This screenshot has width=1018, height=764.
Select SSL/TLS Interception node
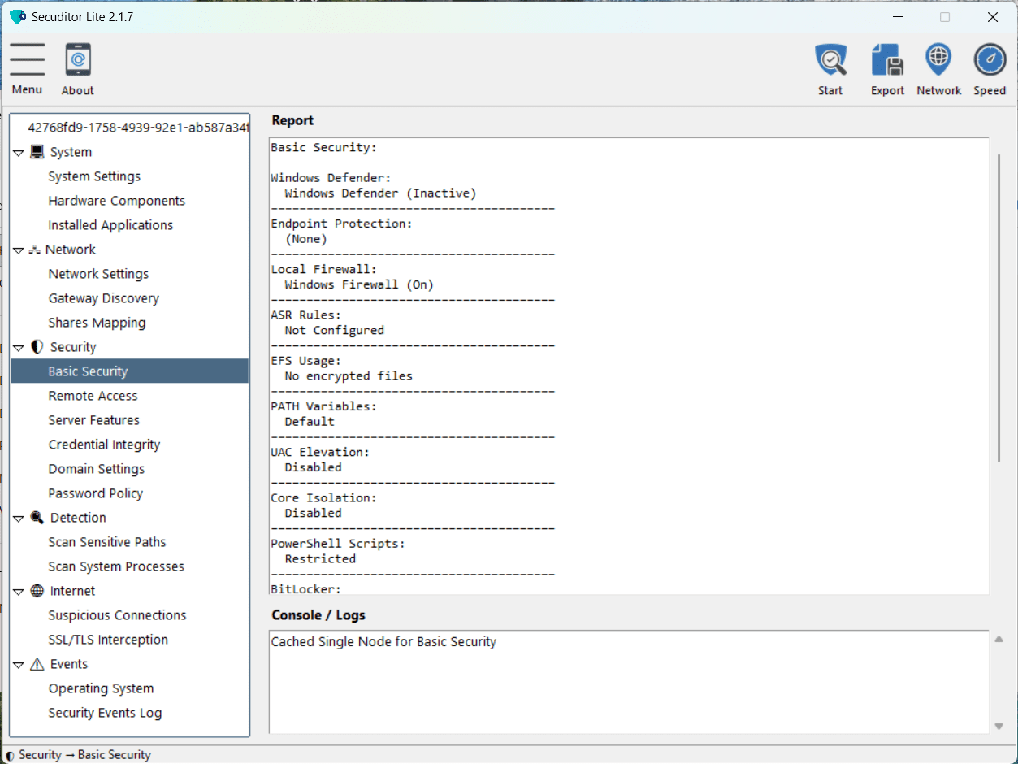tap(108, 640)
